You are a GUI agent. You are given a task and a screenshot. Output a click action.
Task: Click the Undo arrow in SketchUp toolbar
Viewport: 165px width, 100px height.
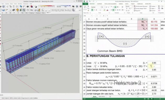pyautogui.click(x=21, y=7)
